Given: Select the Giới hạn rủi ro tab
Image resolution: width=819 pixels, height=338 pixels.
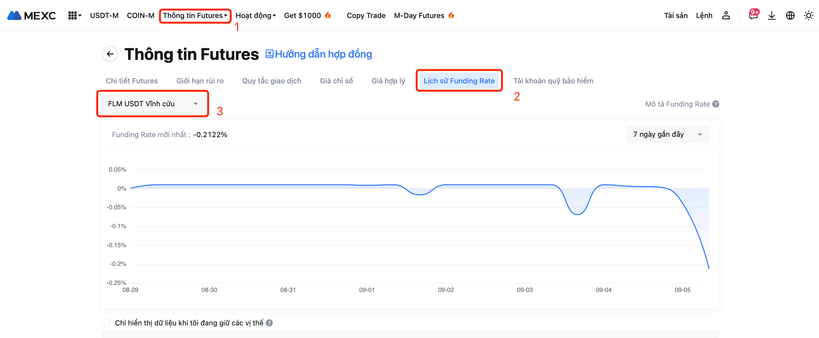Looking at the screenshot, I should (x=200, y=81).
